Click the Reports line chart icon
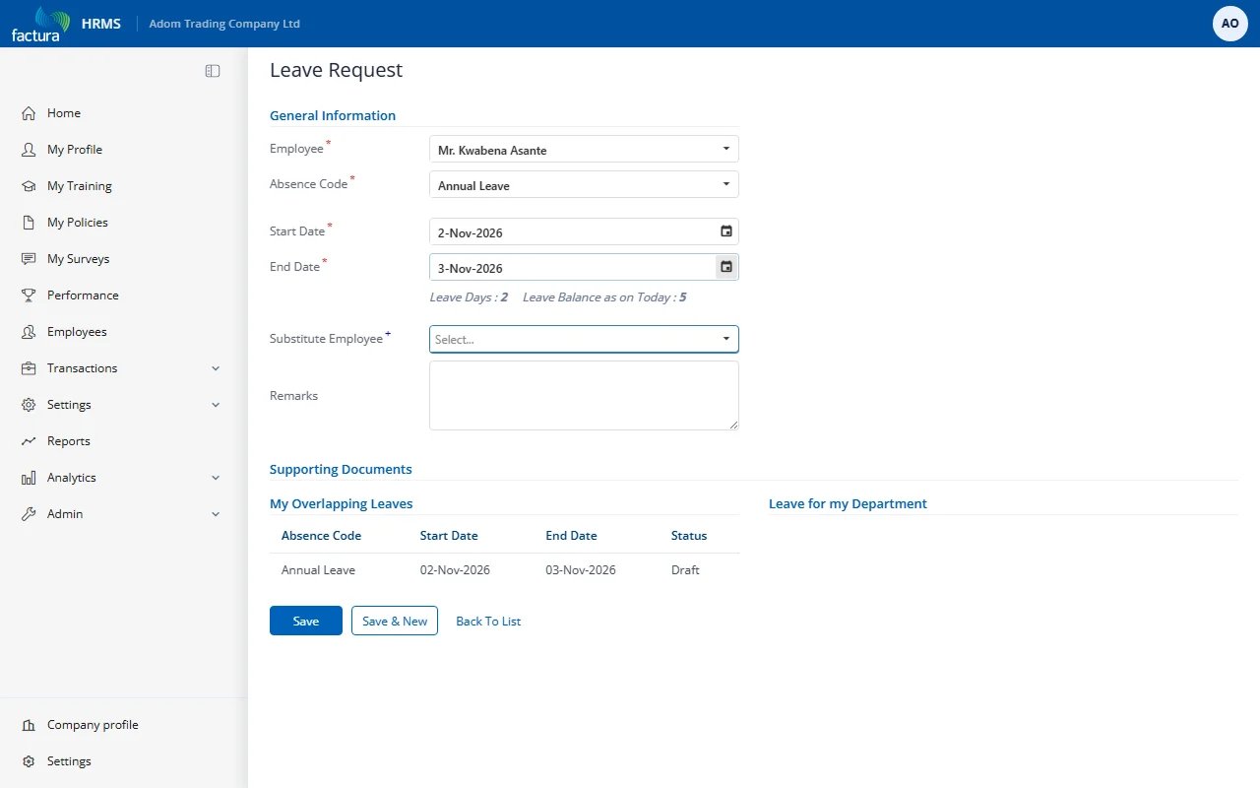The image size is (1260, 788). tap(29, 441)
